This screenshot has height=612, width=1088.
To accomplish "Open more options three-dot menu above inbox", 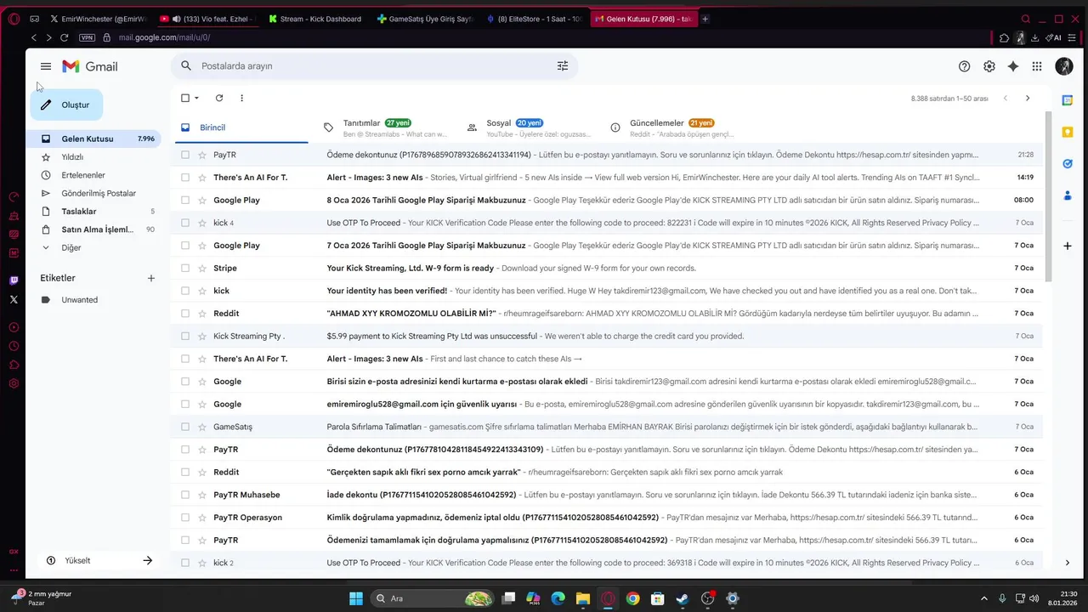I will point(241,98).
